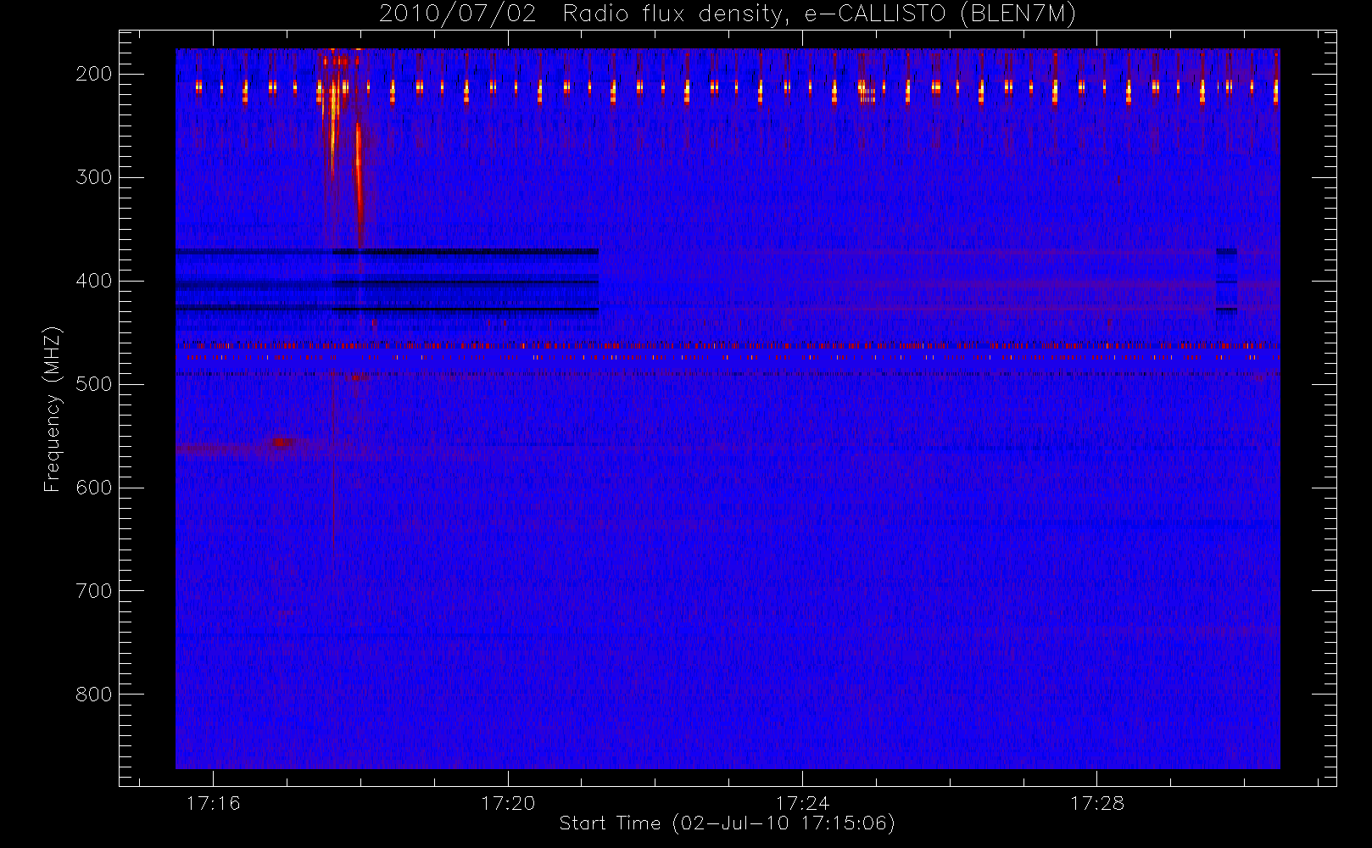Click the "Frequency (MHZ)" vertical axis label
Screen dimensions: 1372x848
coord(53,409)
